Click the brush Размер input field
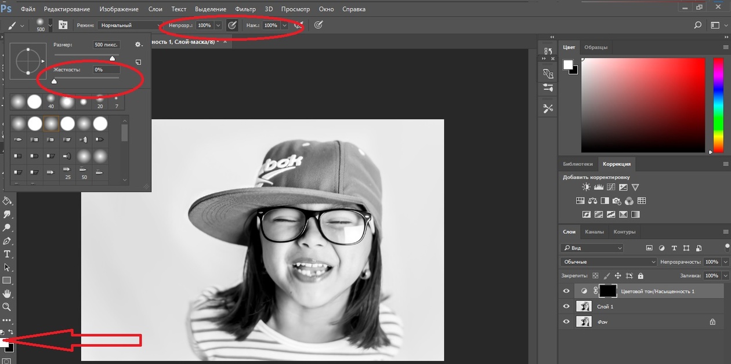 click(x=106, y=45)
